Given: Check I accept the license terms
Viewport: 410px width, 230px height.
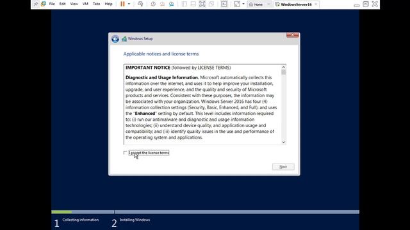Looking at the screenshot, I should pos(126,153).
